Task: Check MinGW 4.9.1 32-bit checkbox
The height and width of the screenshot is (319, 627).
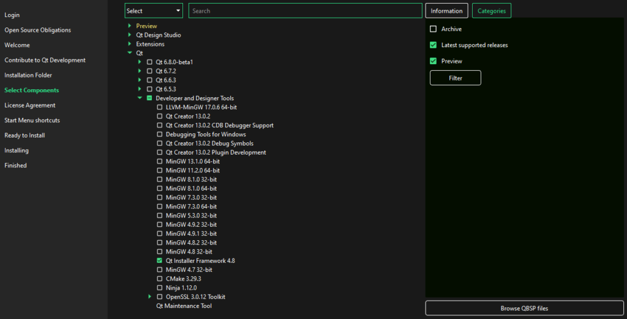Action: [160, 233]
